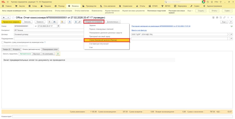The height and width of the screenshot is (119, 235).
Task: Click the 'Ввести счет-фактуру' link
Action: pyautogui.click(x=139, y=30)
